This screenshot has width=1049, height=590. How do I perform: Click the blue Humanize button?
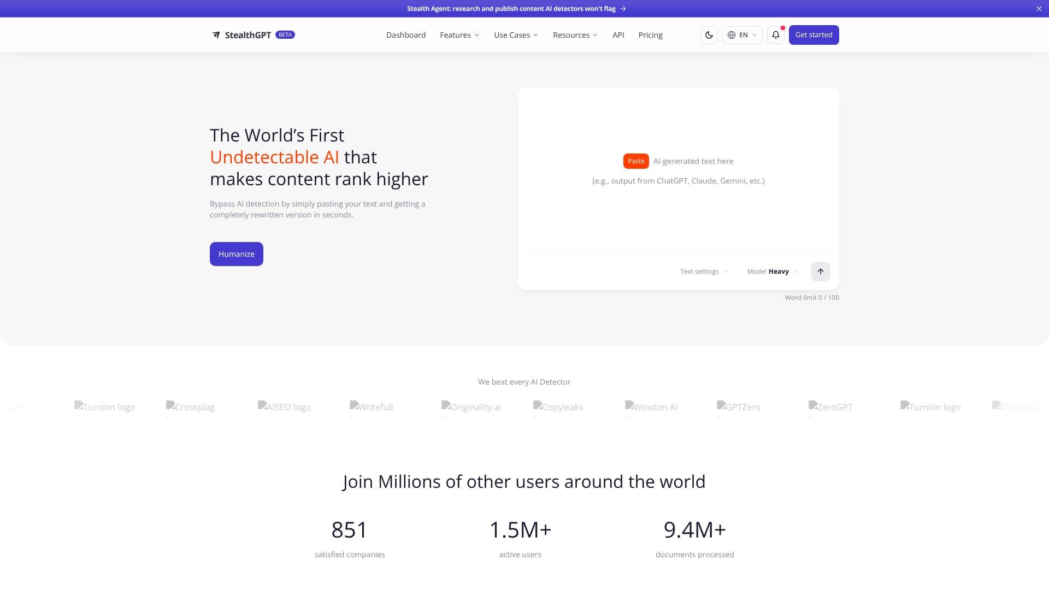pyautogui.click(x=237, y=254)
